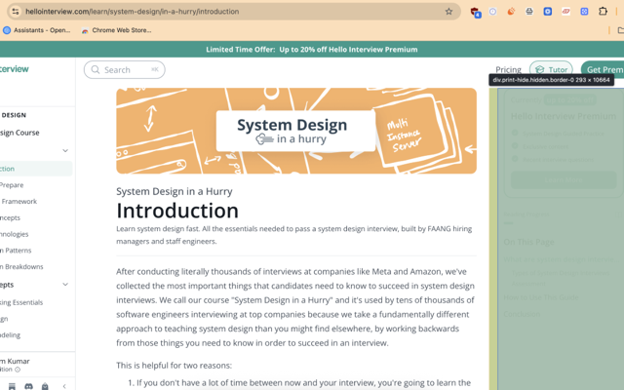Open the Core Concepts sidebar item
624x390 pixels.
[10, 217]
